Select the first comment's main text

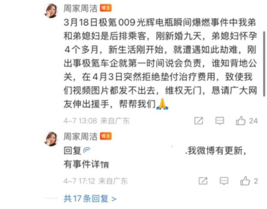click(160, 63)
